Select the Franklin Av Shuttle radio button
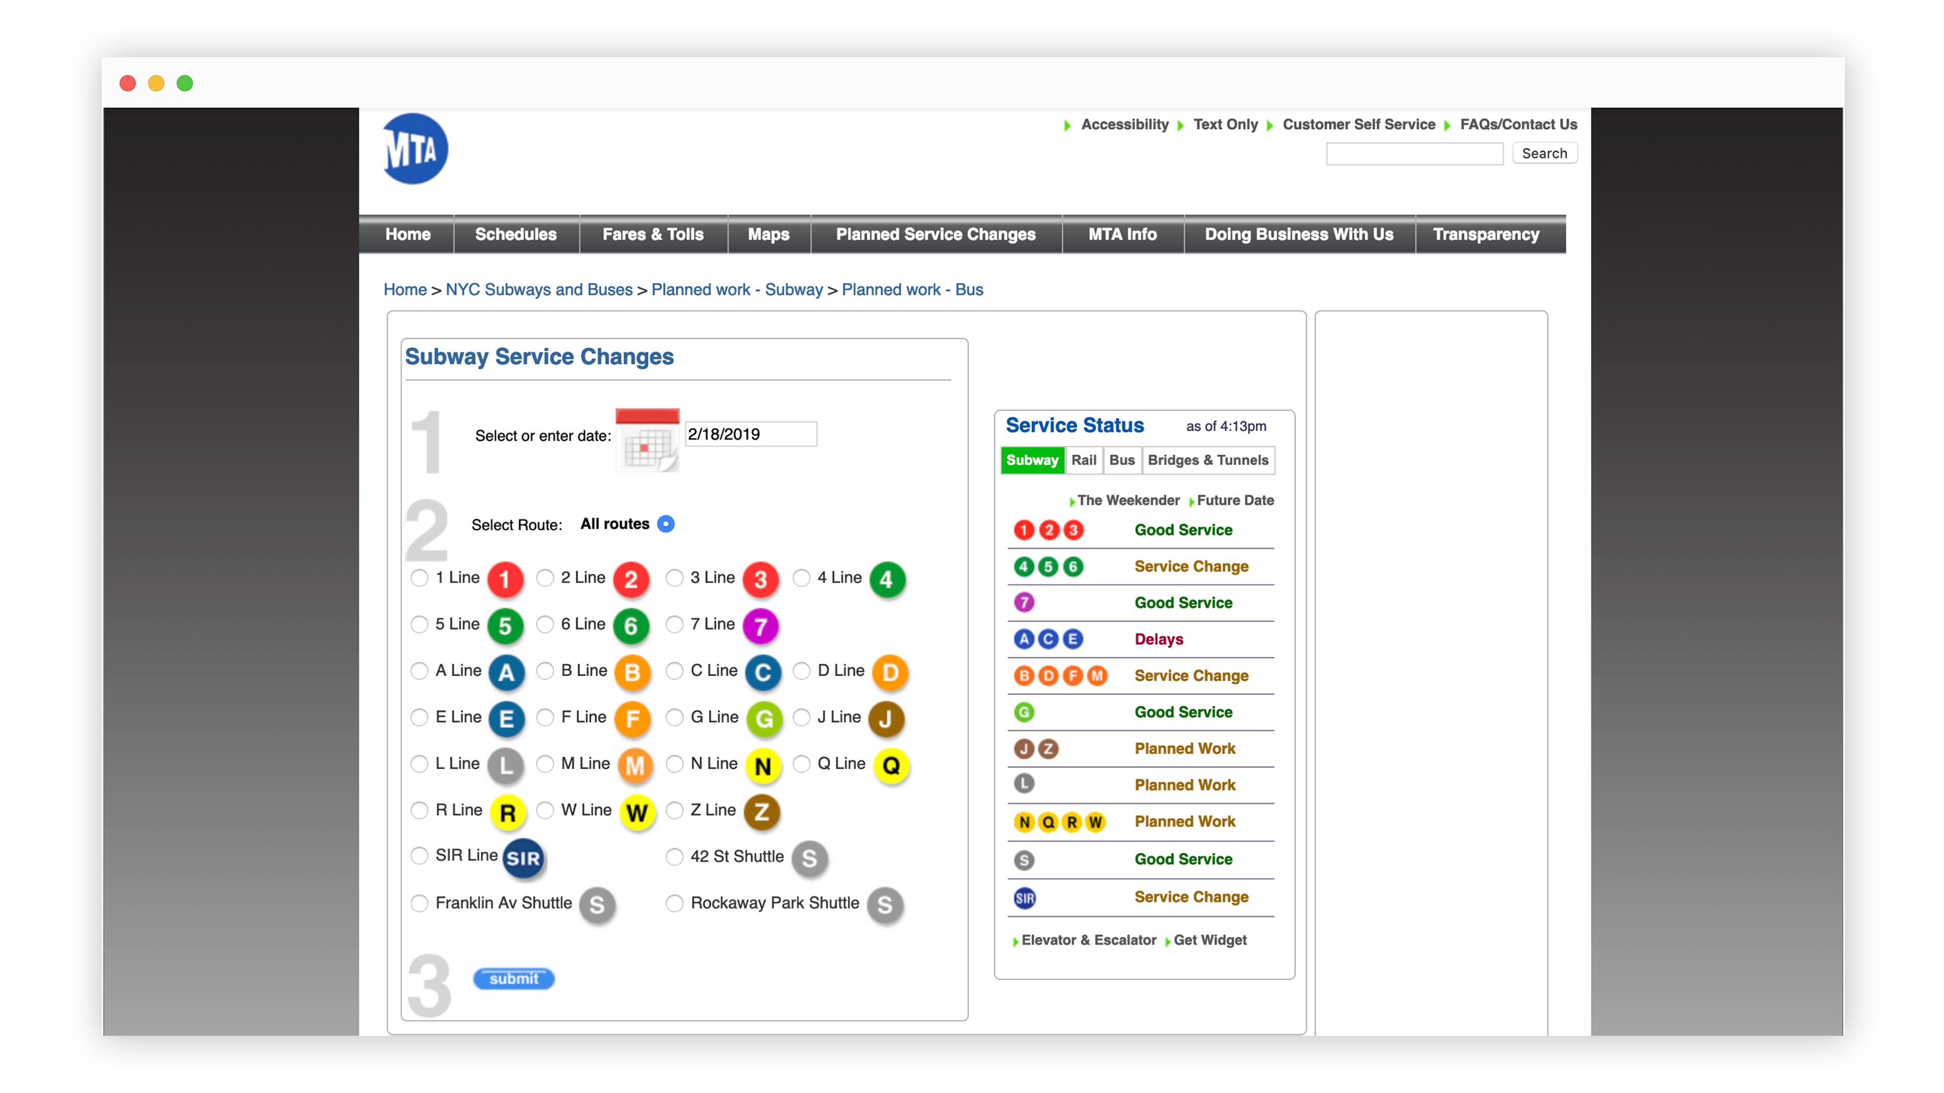Viewport: 1944px width, 1093px height. coord(419,903)
